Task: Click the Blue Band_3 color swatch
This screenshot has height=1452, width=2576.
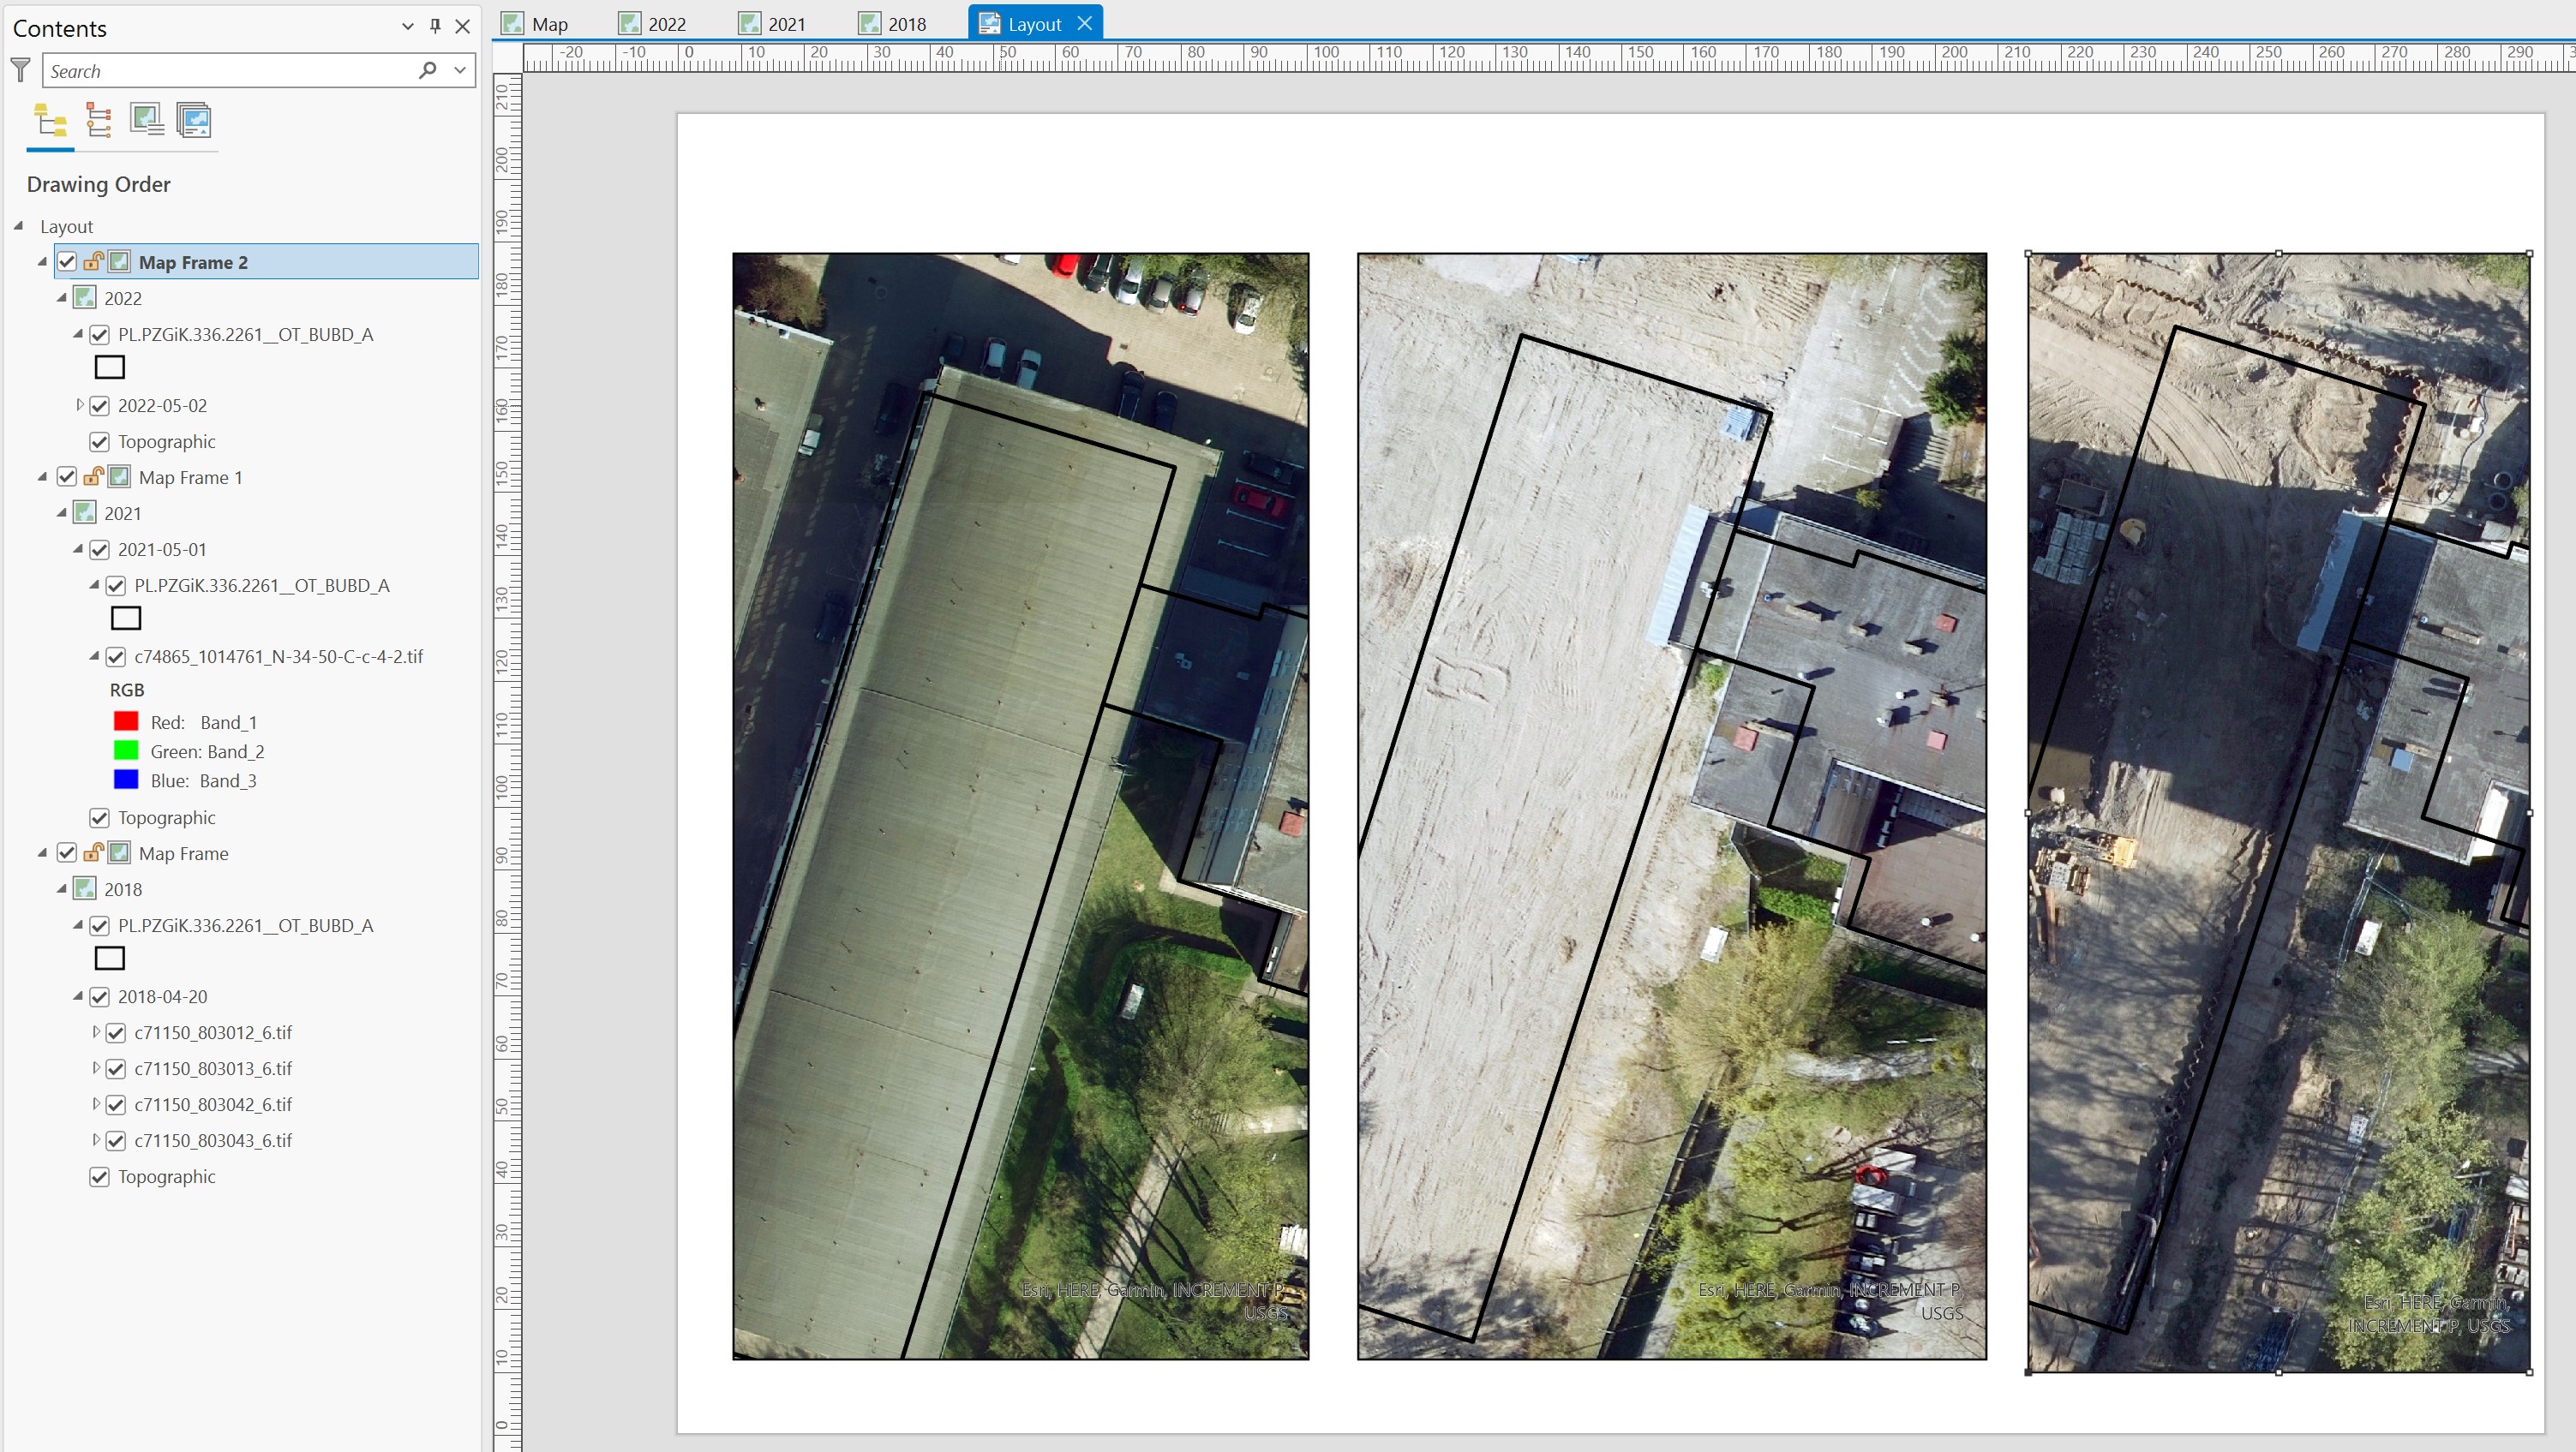Action: click(126, 780)
